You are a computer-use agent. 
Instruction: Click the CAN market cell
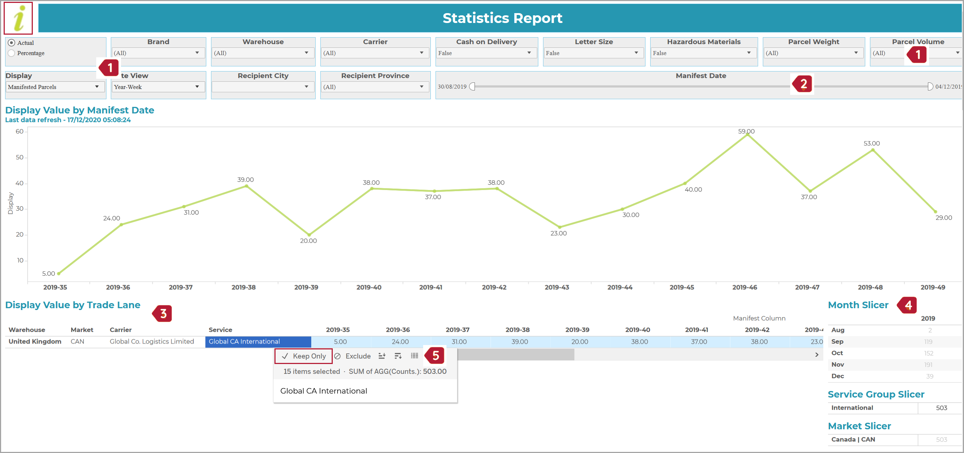click(x=78, y=341)
